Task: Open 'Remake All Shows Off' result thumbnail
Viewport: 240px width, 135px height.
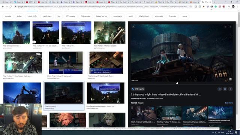Action: click(x=106, y=93)
